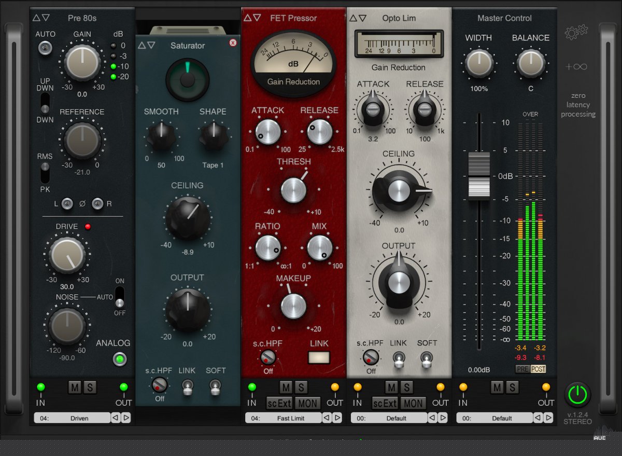
Task: Open the 04: Driven preset dropdown
Action: click(x=72, y=418)
